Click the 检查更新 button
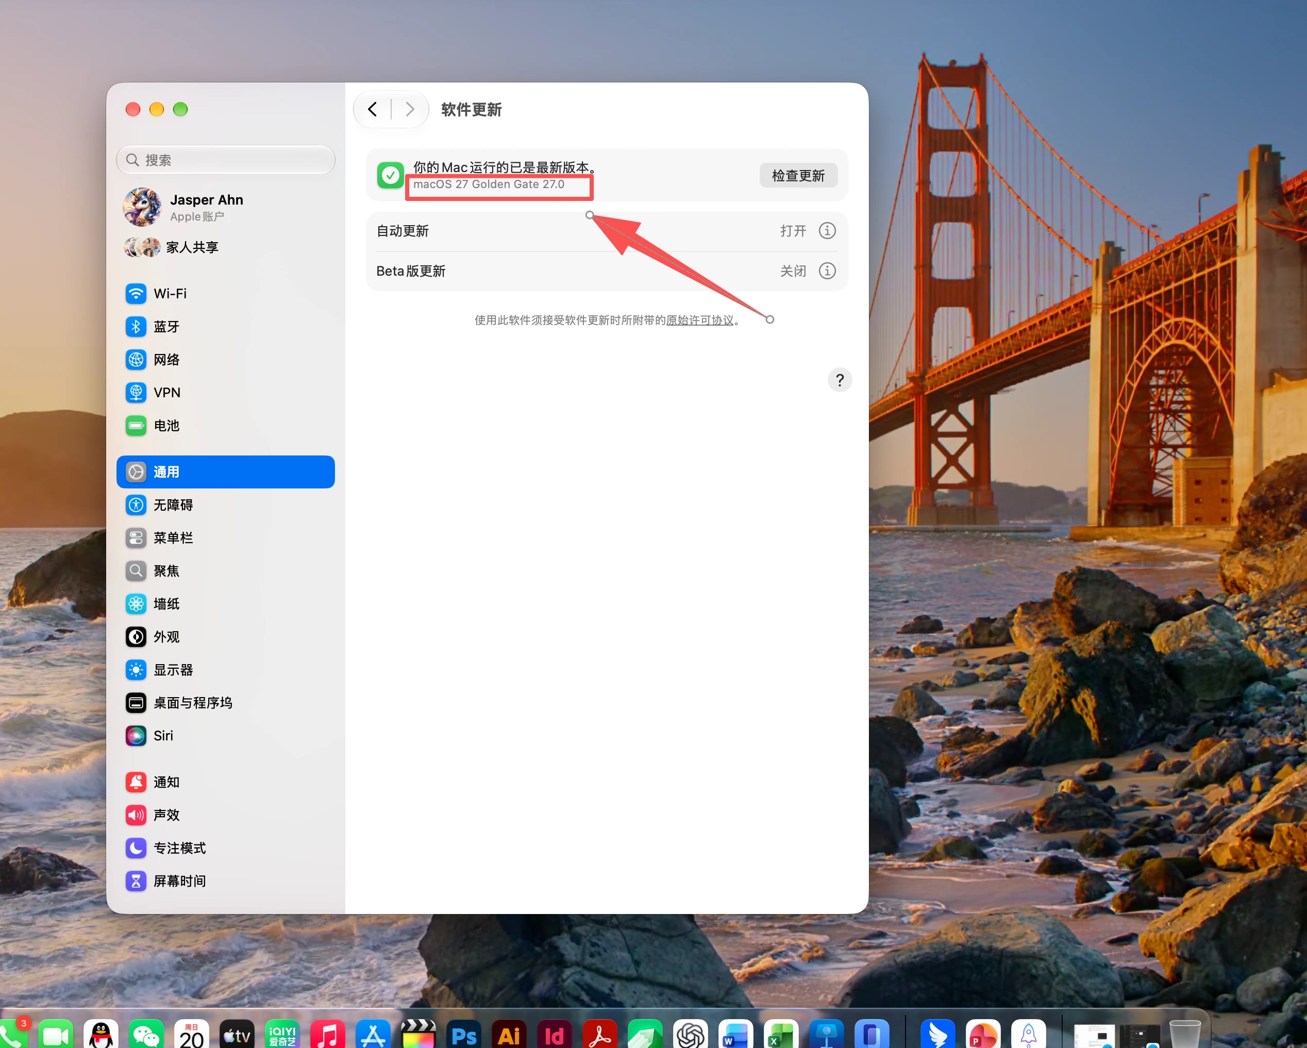1307x1048 pixels. pyautogui.click(x=798, y=176)
